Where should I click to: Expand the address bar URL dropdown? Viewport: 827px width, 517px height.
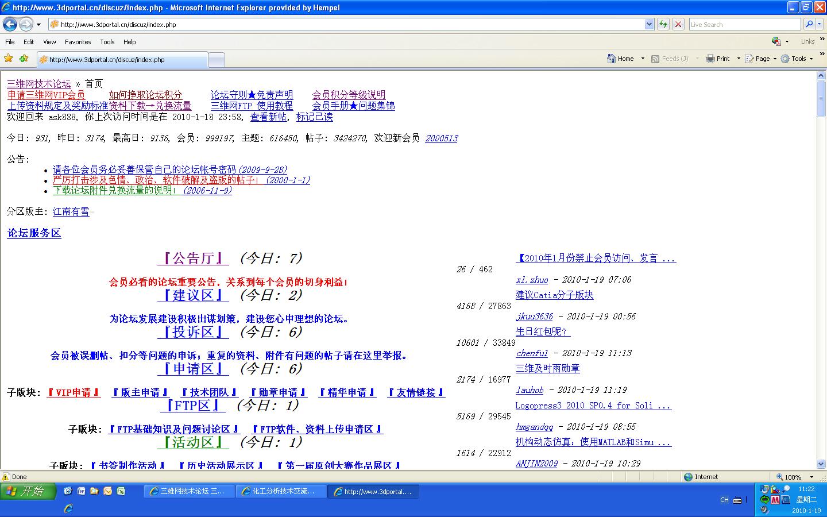(649, 24)
